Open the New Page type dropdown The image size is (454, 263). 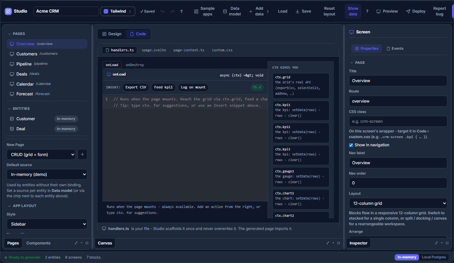(41, 154)
